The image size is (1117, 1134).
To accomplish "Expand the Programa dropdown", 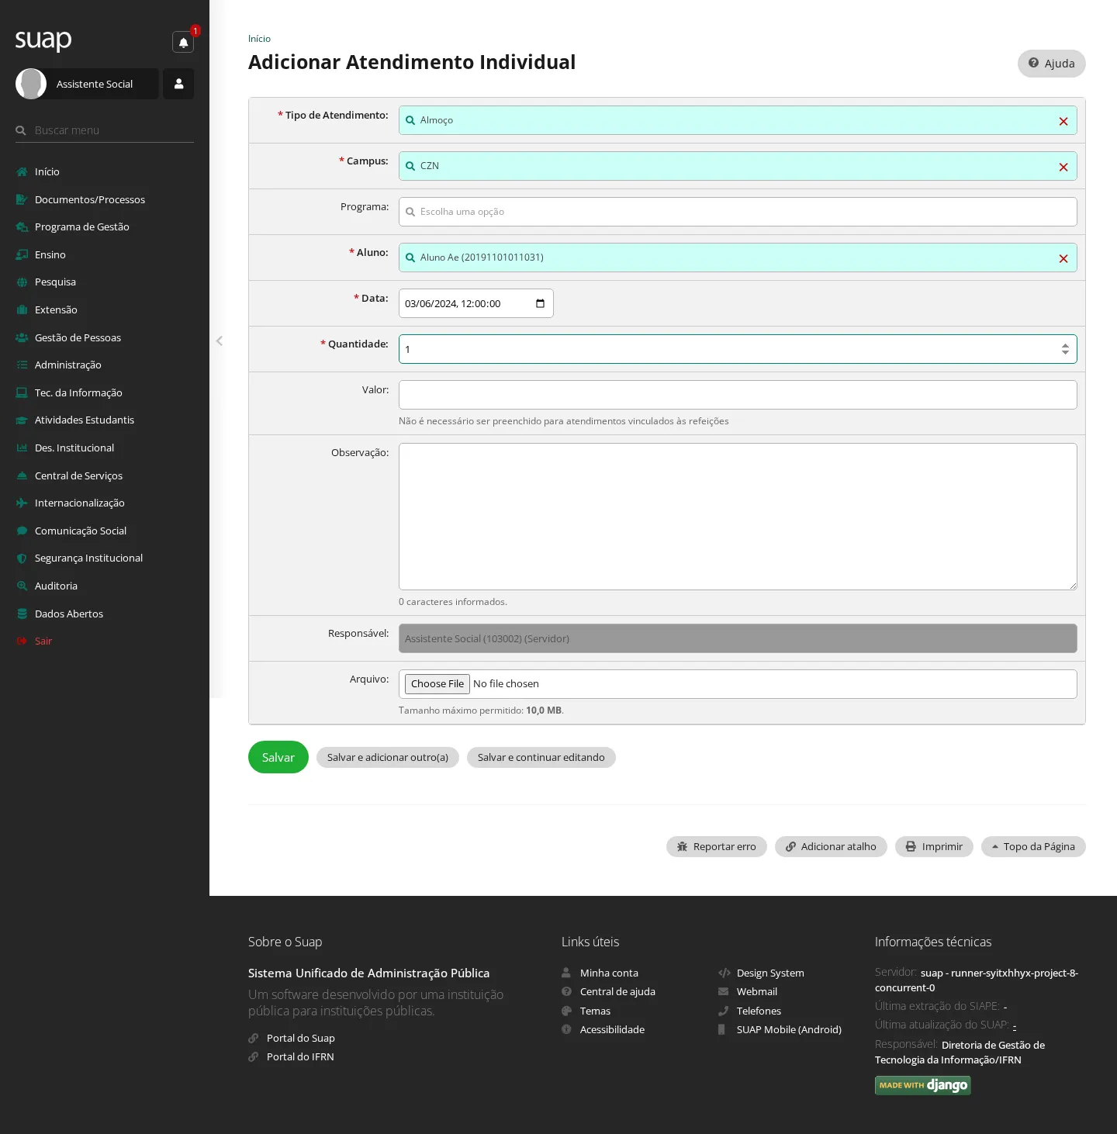I will 738,212.
